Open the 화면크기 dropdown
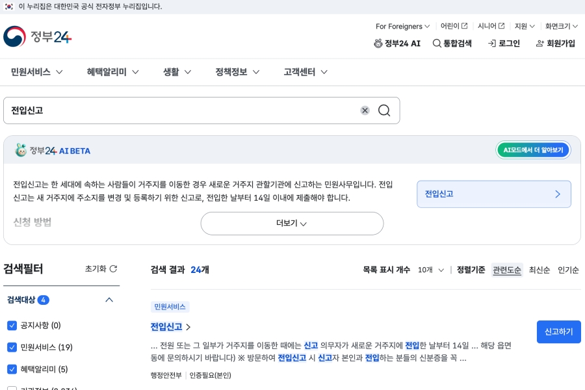This screenshot has height=390, width=585. click(x=561, y=26)
